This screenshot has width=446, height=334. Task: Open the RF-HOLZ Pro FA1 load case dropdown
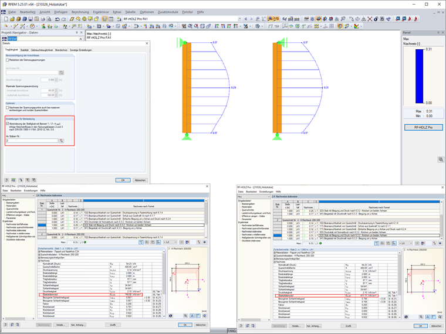coord(239,19)
